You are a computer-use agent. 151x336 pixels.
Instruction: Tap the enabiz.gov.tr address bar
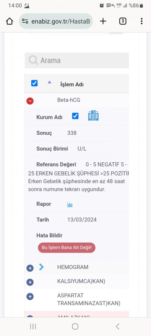[x=56, y=21]
